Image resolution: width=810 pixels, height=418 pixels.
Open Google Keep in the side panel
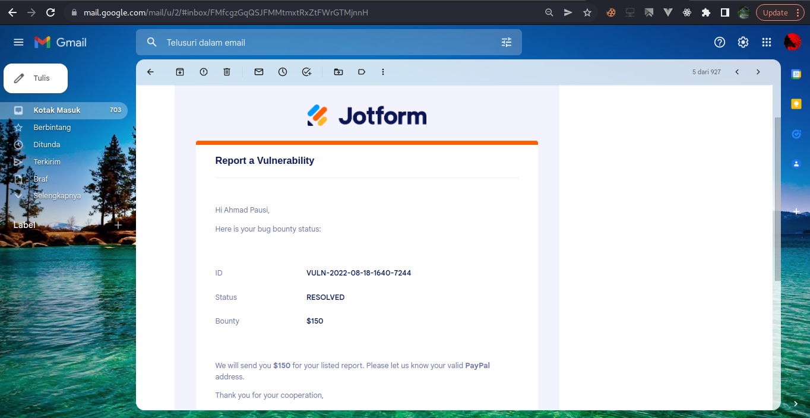point(795,103)
